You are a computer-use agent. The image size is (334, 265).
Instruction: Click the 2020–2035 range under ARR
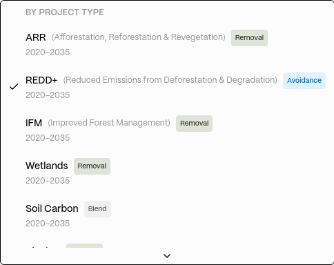pos(48,52)
